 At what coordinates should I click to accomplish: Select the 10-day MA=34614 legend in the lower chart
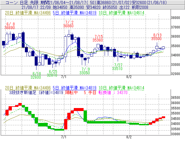(x=122, y=88)
